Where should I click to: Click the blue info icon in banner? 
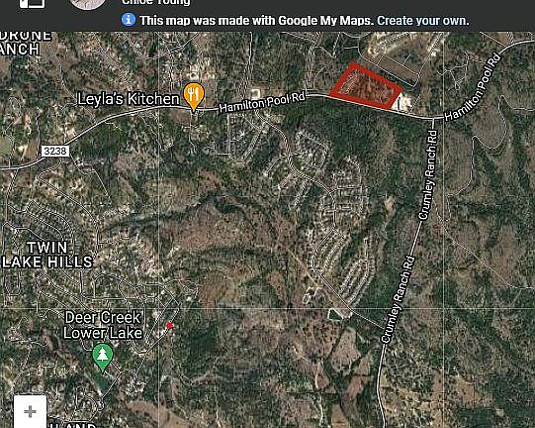click(x=129, y=20)
